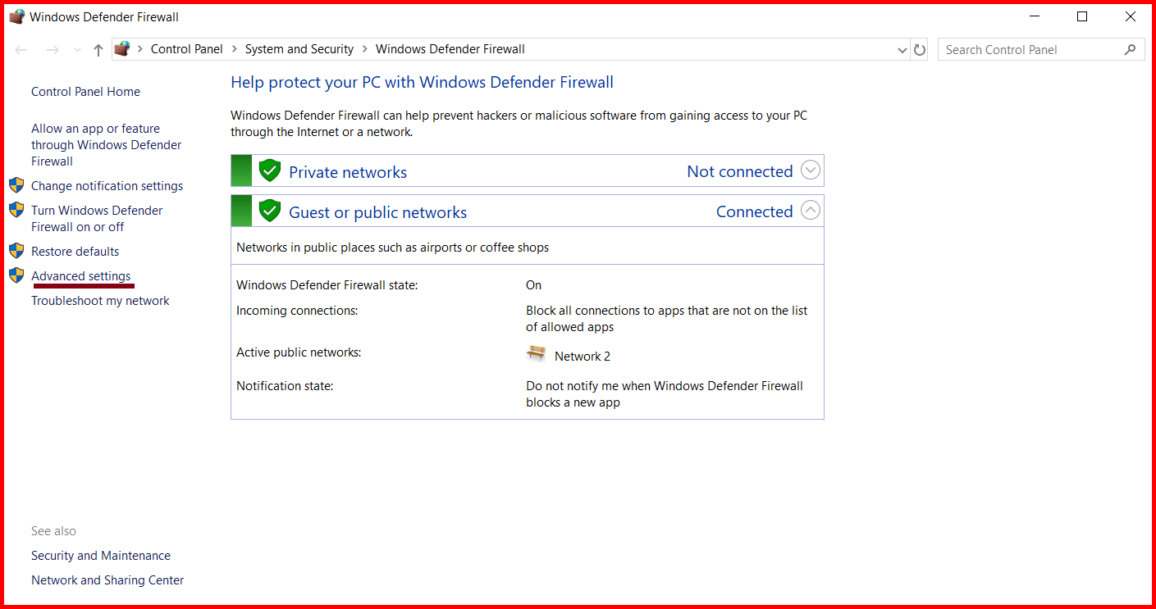Click the refresh icon in the address bar
The width and height of the screenshot is (1156, 609).
point(920,48)
